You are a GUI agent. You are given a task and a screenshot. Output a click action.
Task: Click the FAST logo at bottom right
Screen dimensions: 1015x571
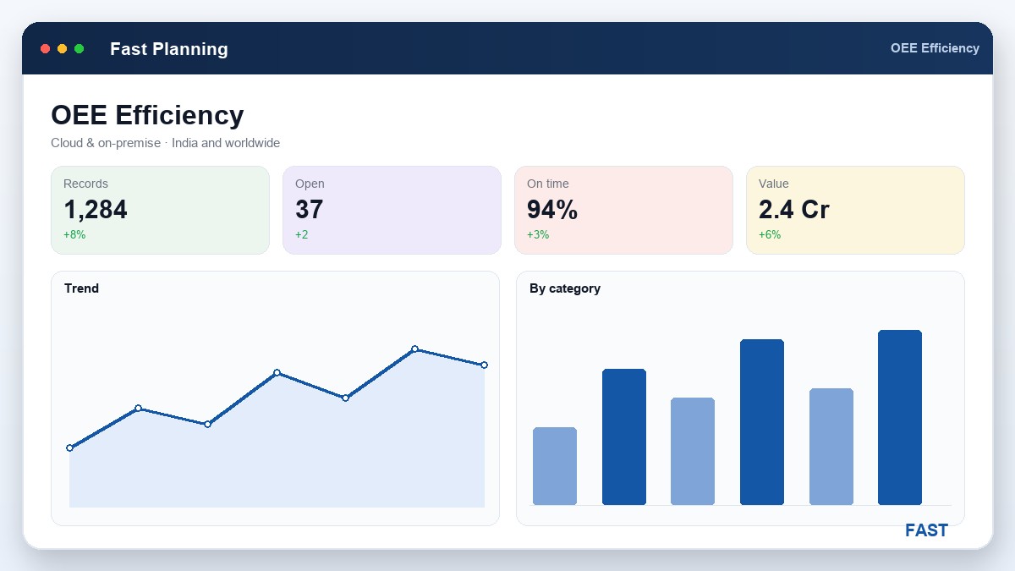[926, 530]
